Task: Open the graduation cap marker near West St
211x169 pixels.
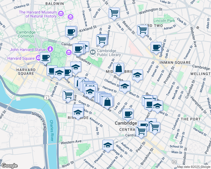Action: 125,87
